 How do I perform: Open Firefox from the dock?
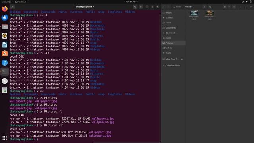coord(4,9)
